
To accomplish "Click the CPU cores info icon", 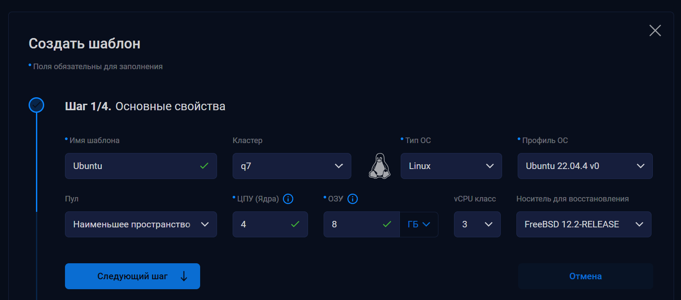I will pos(288,199).
